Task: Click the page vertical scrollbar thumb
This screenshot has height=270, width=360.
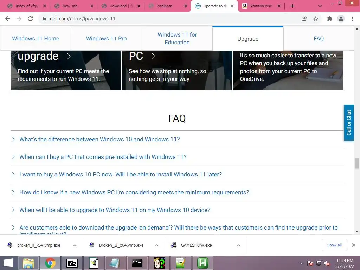Action: [357, 163]
